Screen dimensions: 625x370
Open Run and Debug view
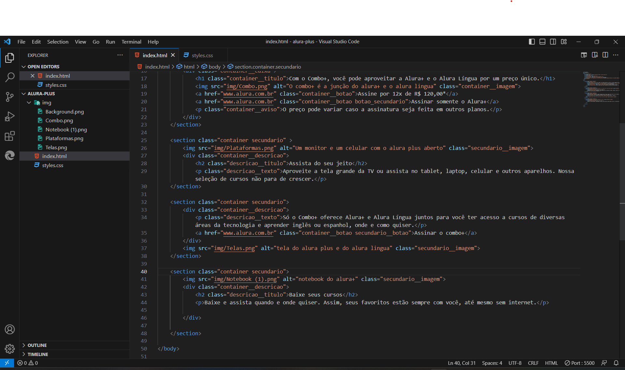tap(10, 116)
